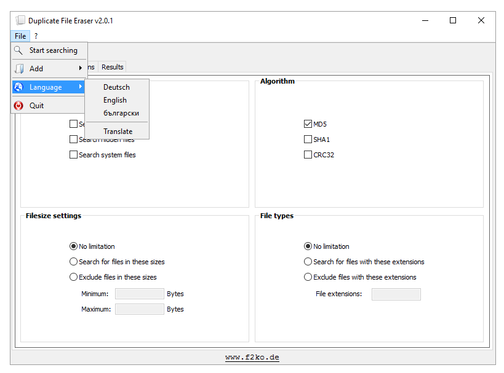Click the red power icon beside Quit
The width and height of the screenshot is (504, 373).
pos(18,106)
